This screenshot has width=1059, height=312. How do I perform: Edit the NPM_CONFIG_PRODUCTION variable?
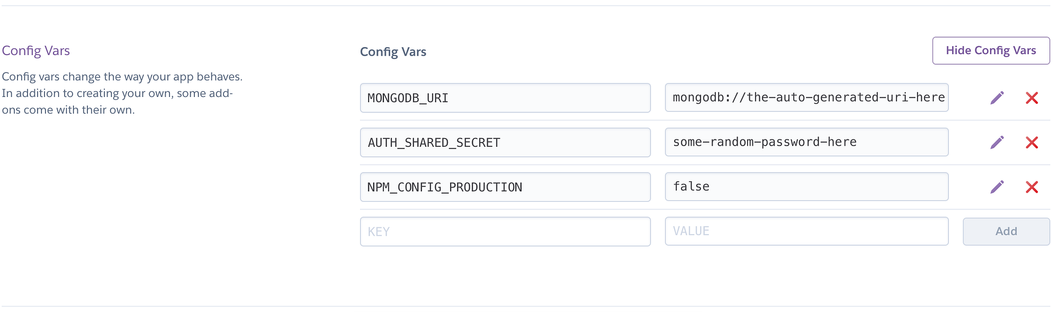pos(997,187)
